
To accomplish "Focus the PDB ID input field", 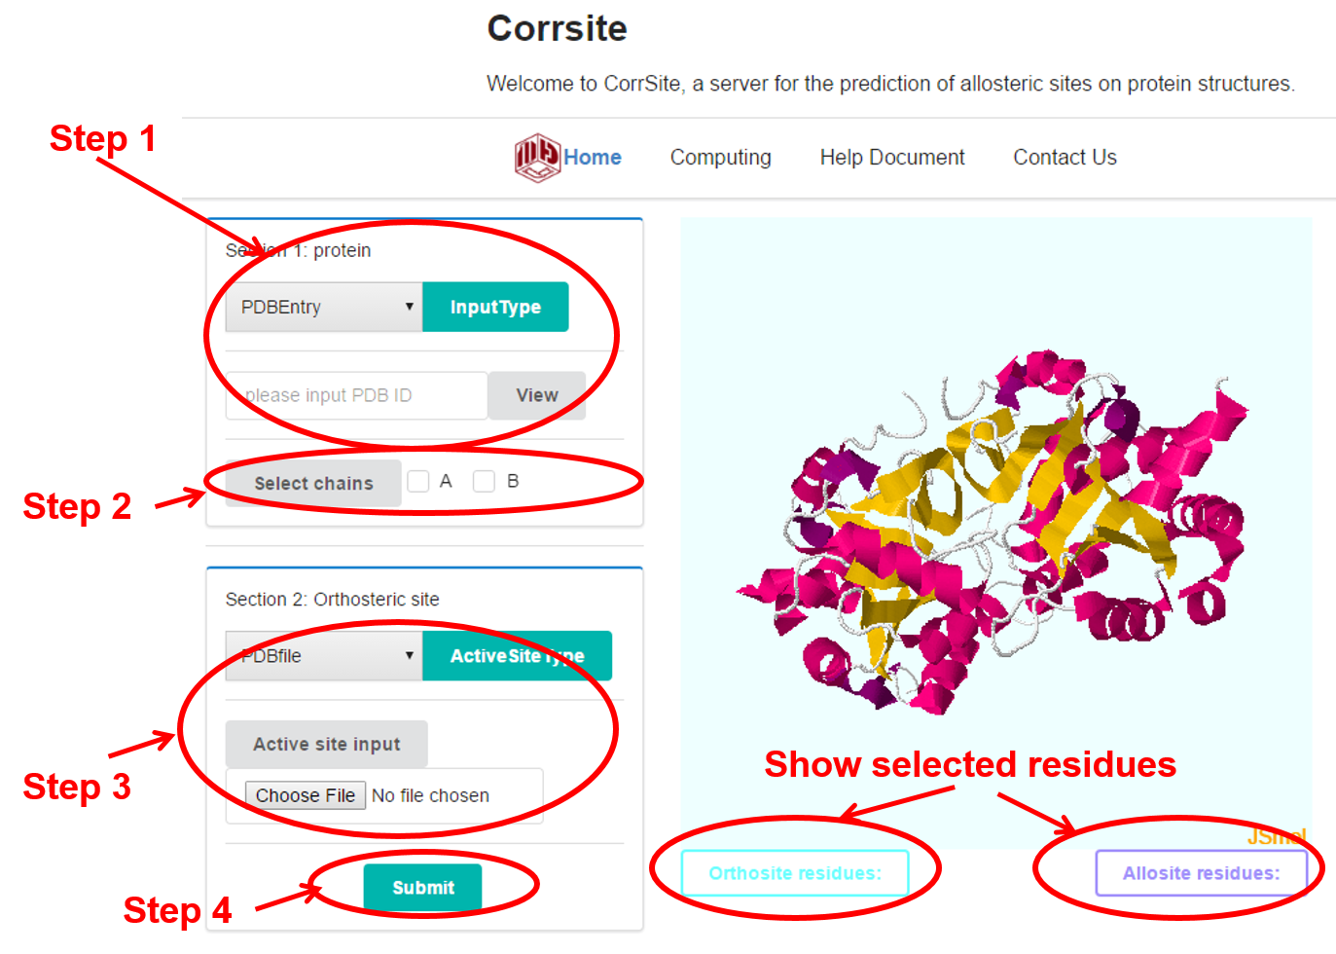I will pos(356,395).
